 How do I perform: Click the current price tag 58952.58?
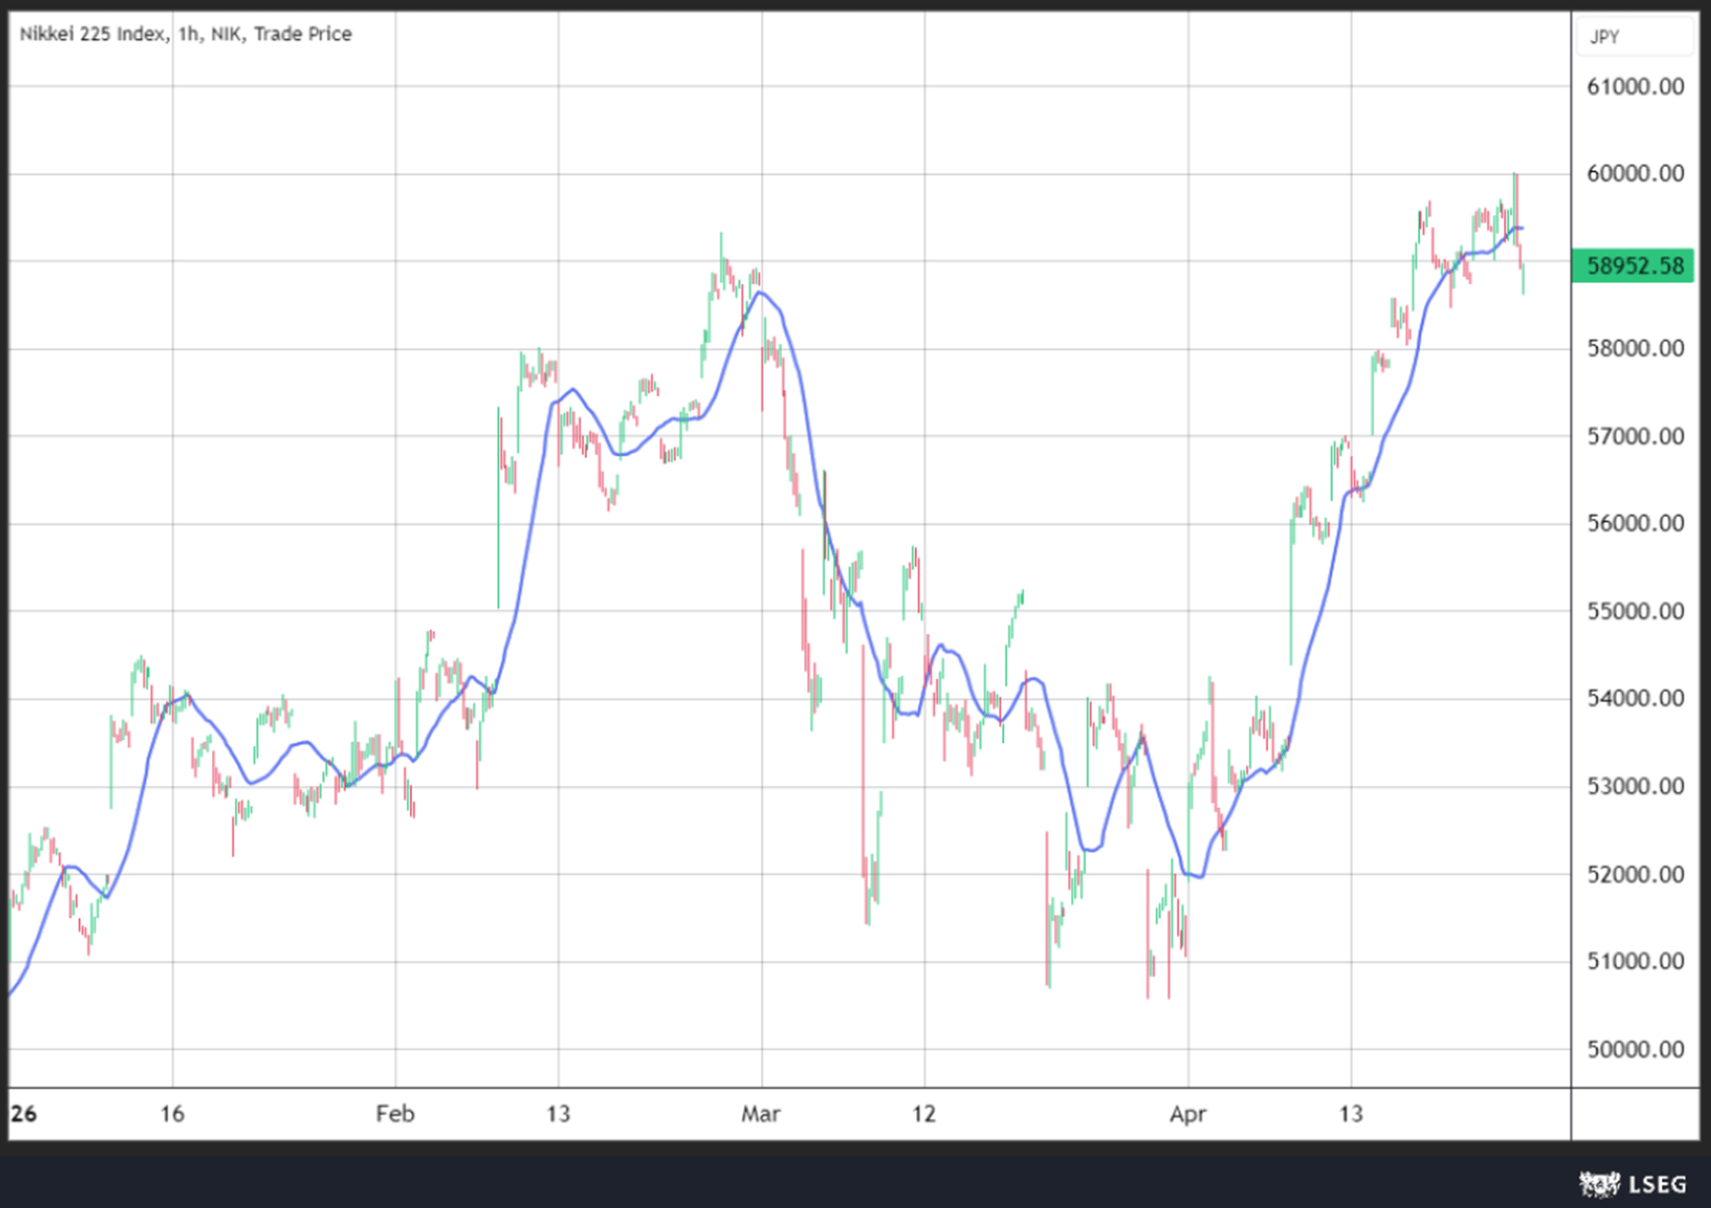tap(1634, 266)
